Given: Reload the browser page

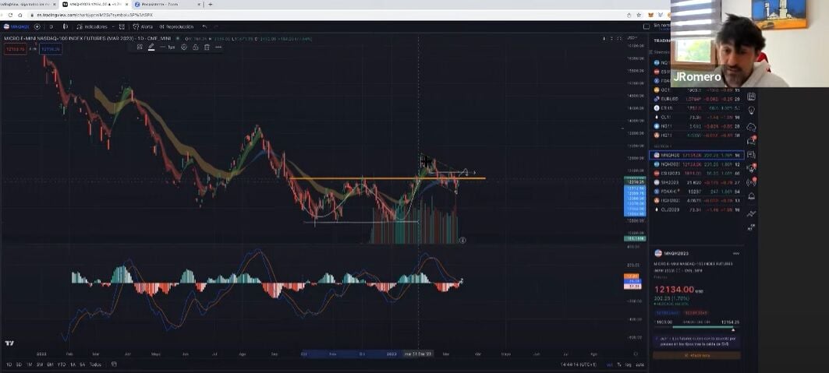Looking at the screenshot, I should [10, 15].
